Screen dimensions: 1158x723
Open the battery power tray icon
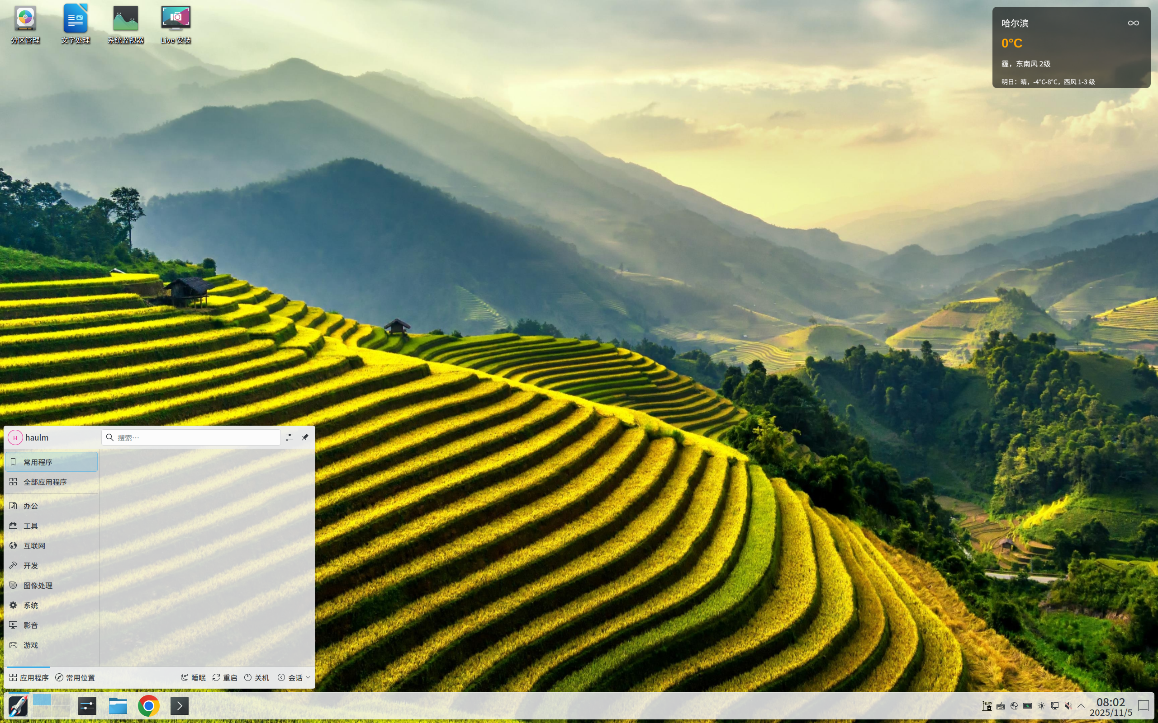1027,706
